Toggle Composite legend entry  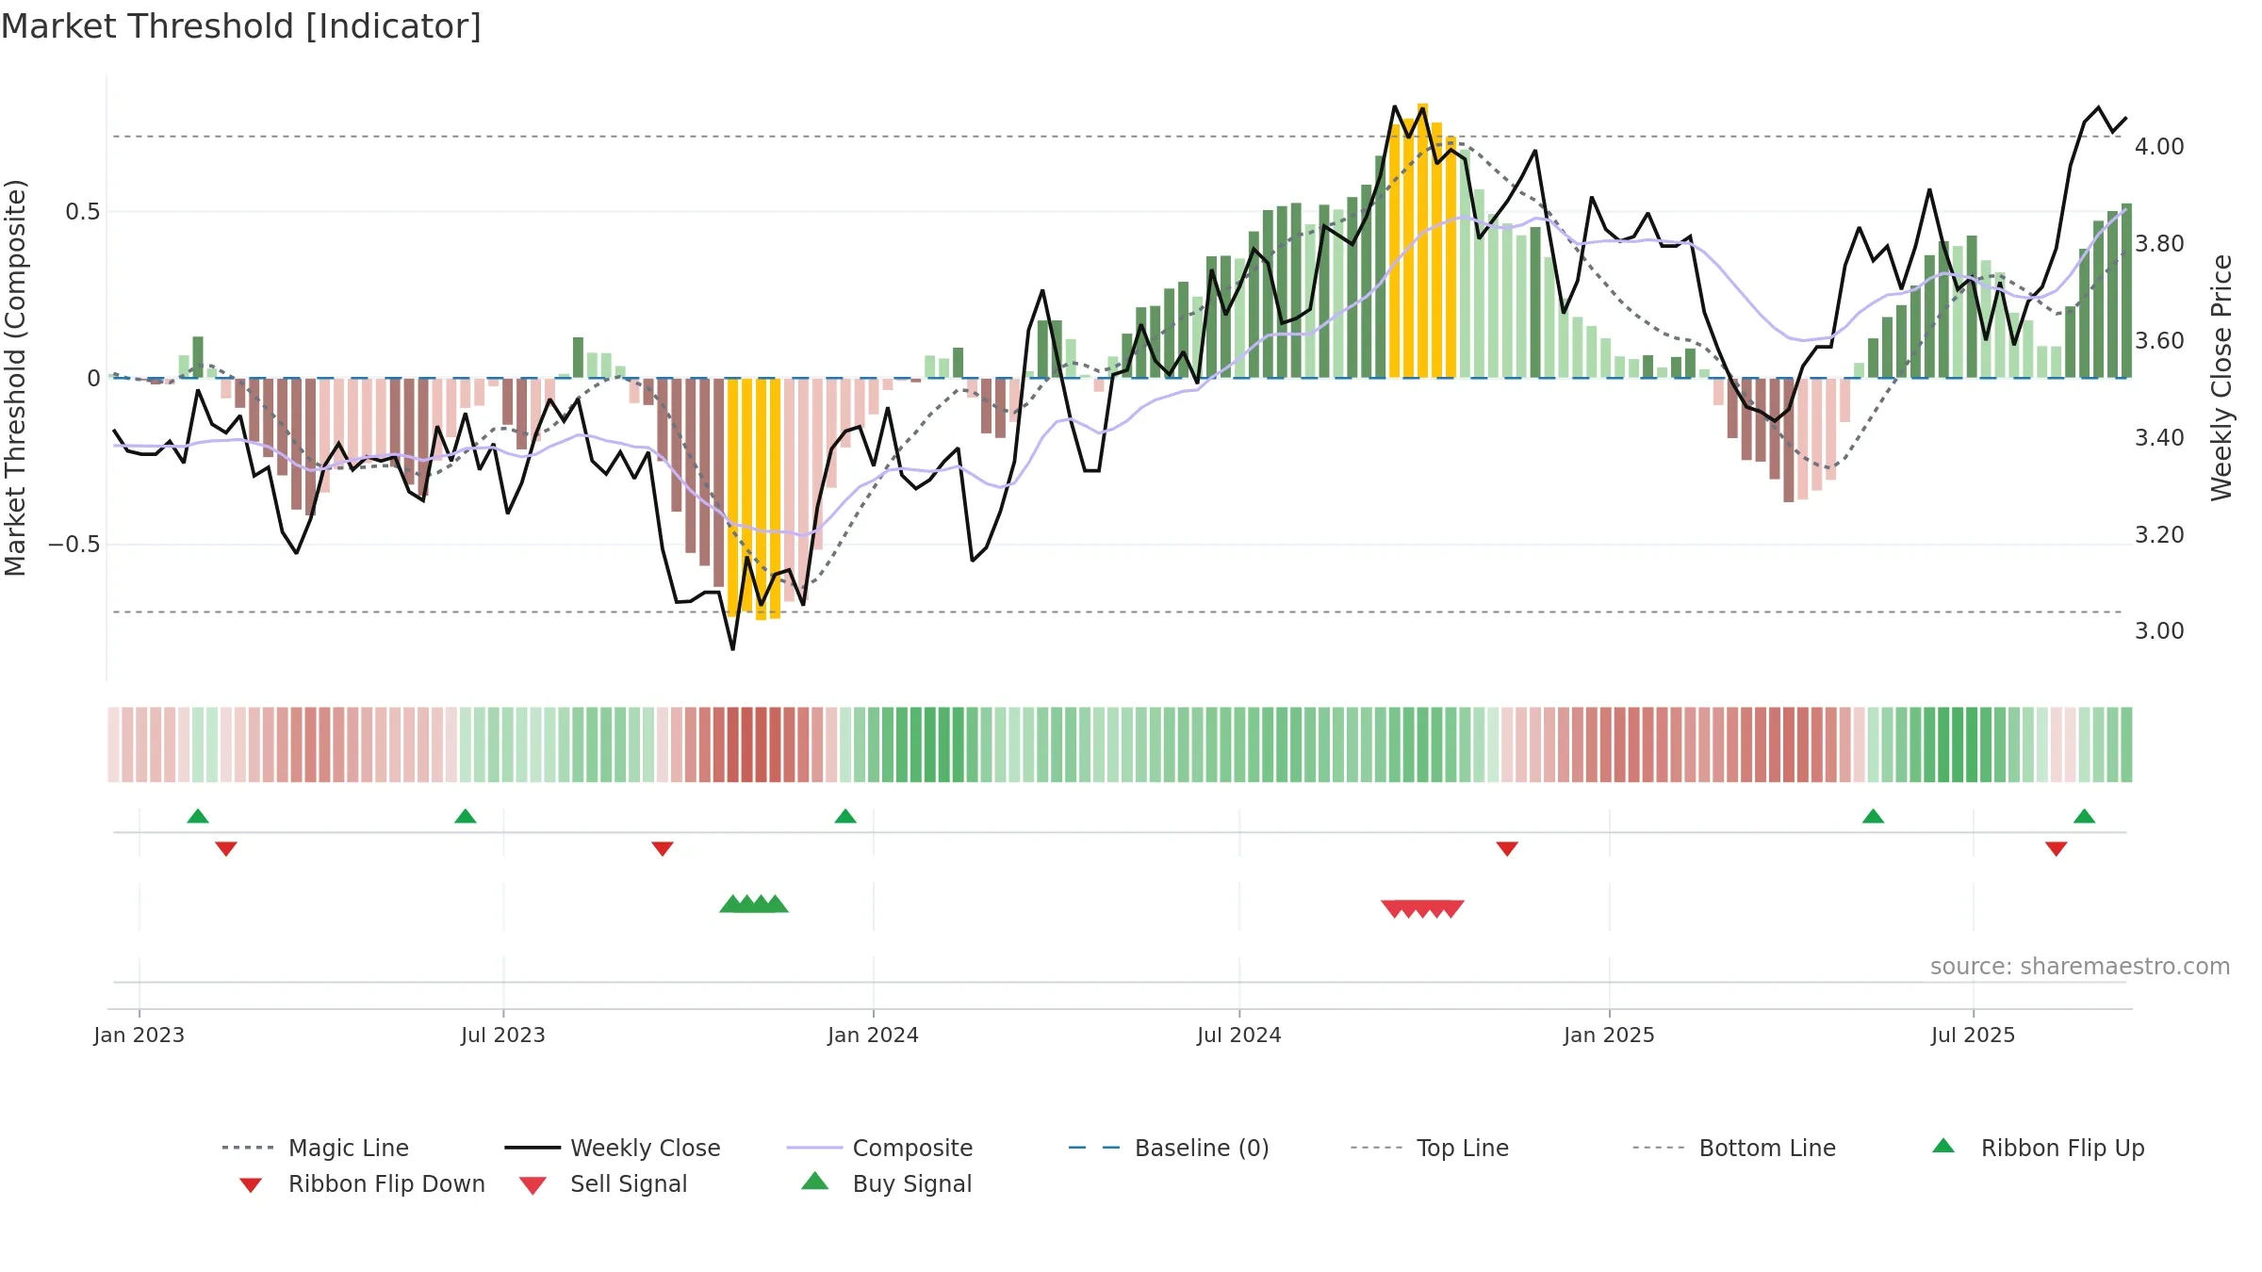879,1148
